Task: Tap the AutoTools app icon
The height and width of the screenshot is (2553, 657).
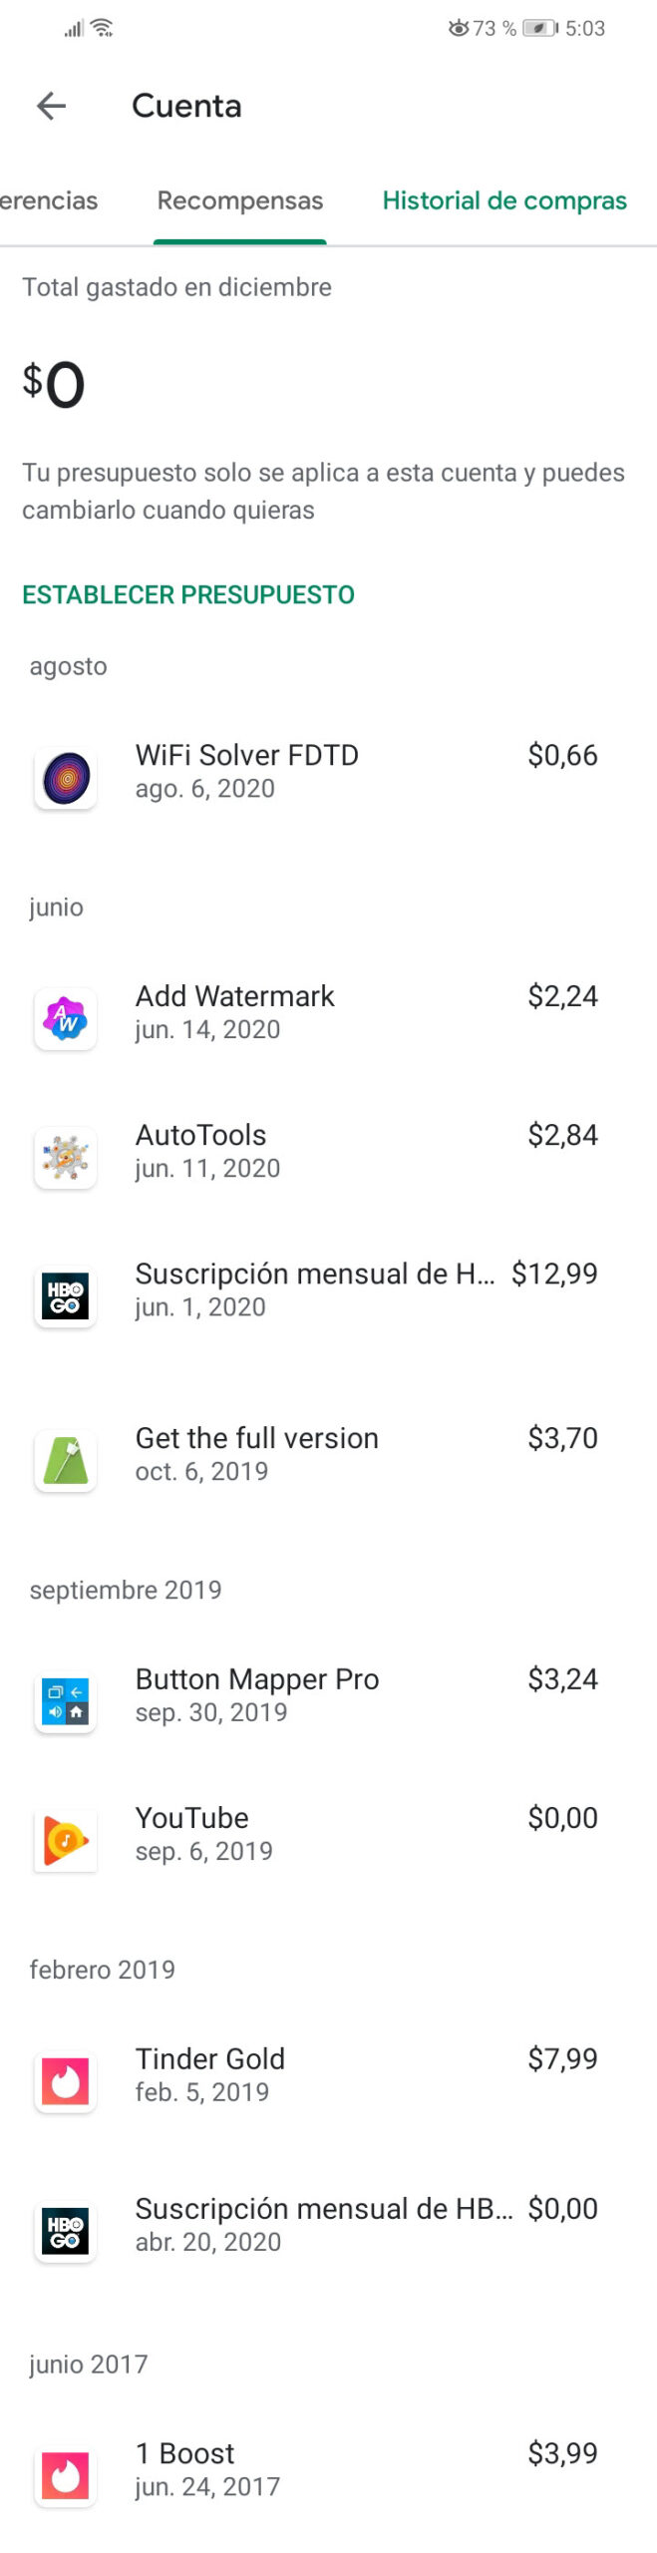Action: tap(66, 1157)
